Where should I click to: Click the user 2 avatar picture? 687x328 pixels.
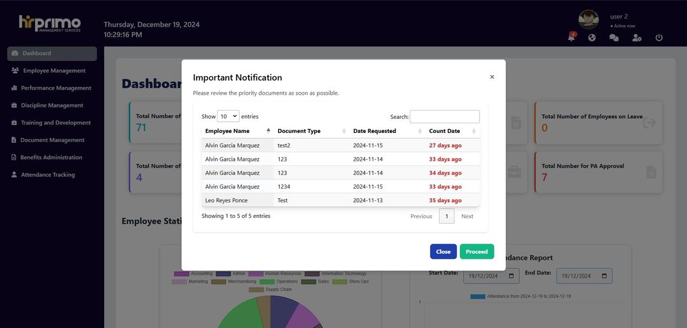588,20
